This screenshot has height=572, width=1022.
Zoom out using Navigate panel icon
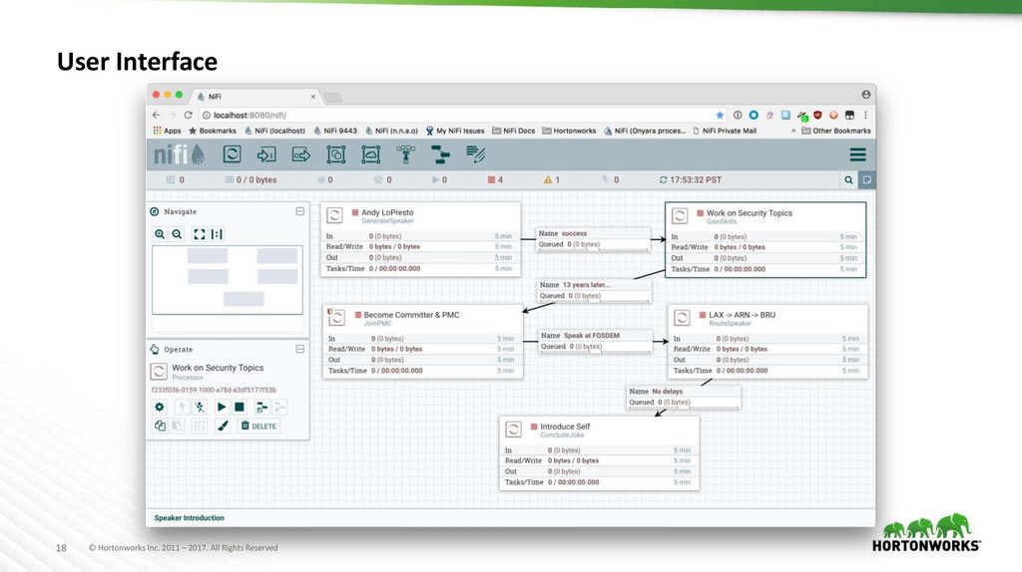coord(177,234)
